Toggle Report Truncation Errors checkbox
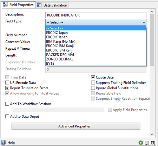The image size is (158, 146). click(7, 88)
